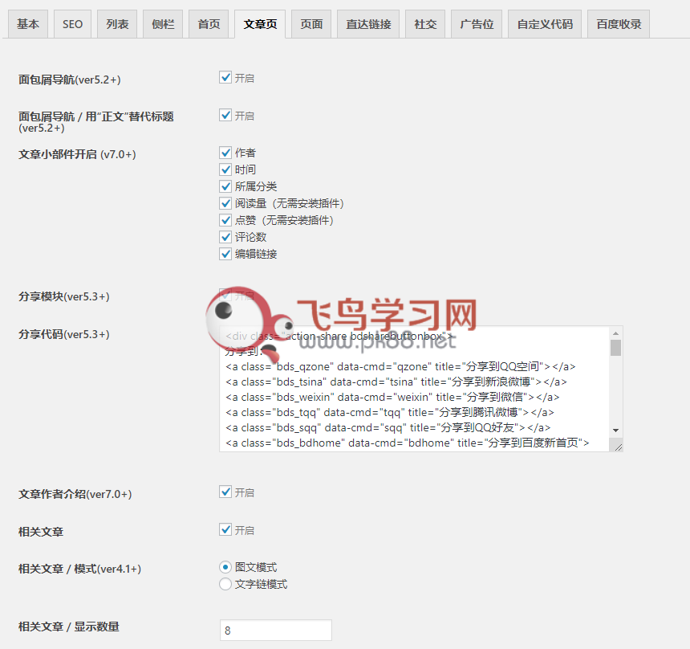Choose the 文字链模式 radio option

tap(225, 584)
